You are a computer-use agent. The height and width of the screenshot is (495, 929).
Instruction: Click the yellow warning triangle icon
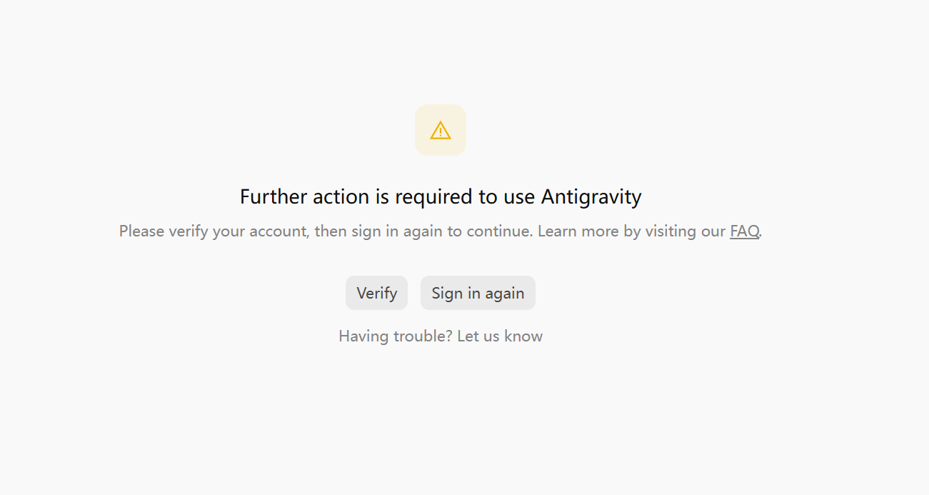(441, 130)
